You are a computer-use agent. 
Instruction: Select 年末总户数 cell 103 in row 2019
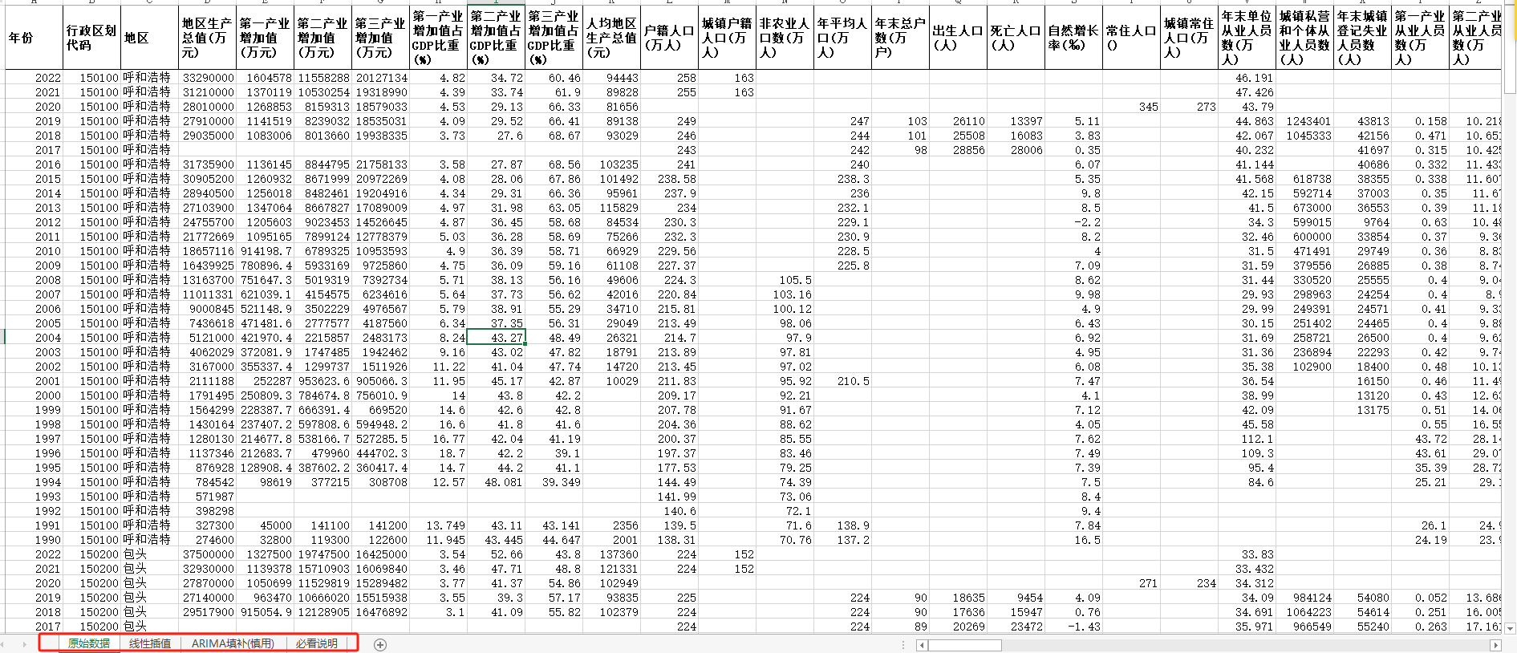click(900, 121)
